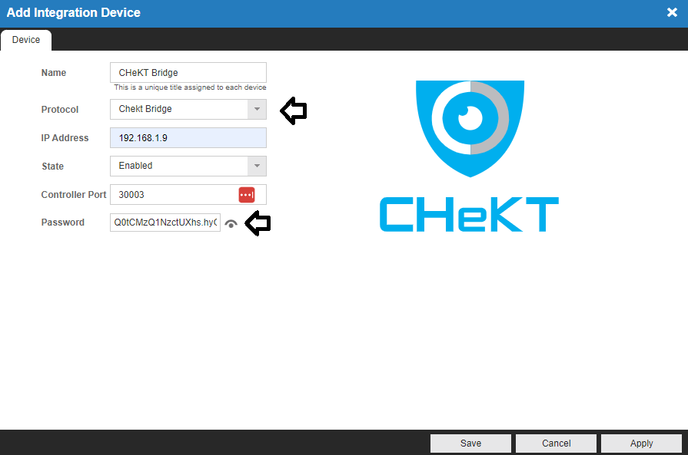Click the Add Integration Device title text
This screenshot has width=688, height=455.
pyautogui.click(x=73, y=13)
